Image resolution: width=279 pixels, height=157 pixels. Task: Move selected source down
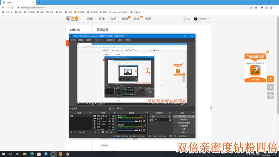click(111, 132)
